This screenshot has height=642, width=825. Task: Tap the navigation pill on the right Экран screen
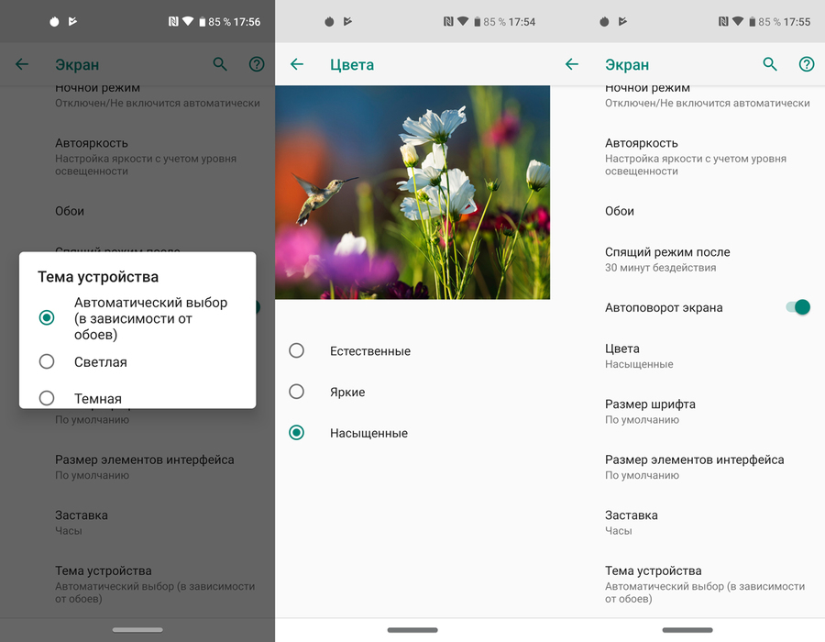click(687, 630)
